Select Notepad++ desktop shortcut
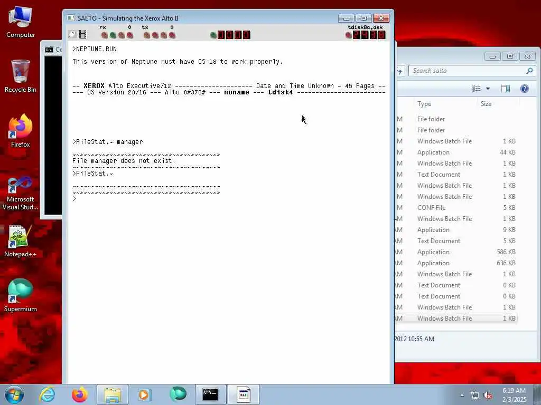Screen dimensions: 541x405 (21, 241)
